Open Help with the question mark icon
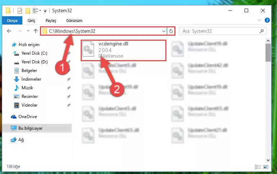277x174 pixels. 267,20
